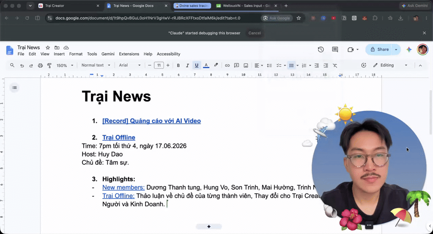The height and width of the screenshot is (234, 433).
Task: Print the document
Action: (40, 65)
